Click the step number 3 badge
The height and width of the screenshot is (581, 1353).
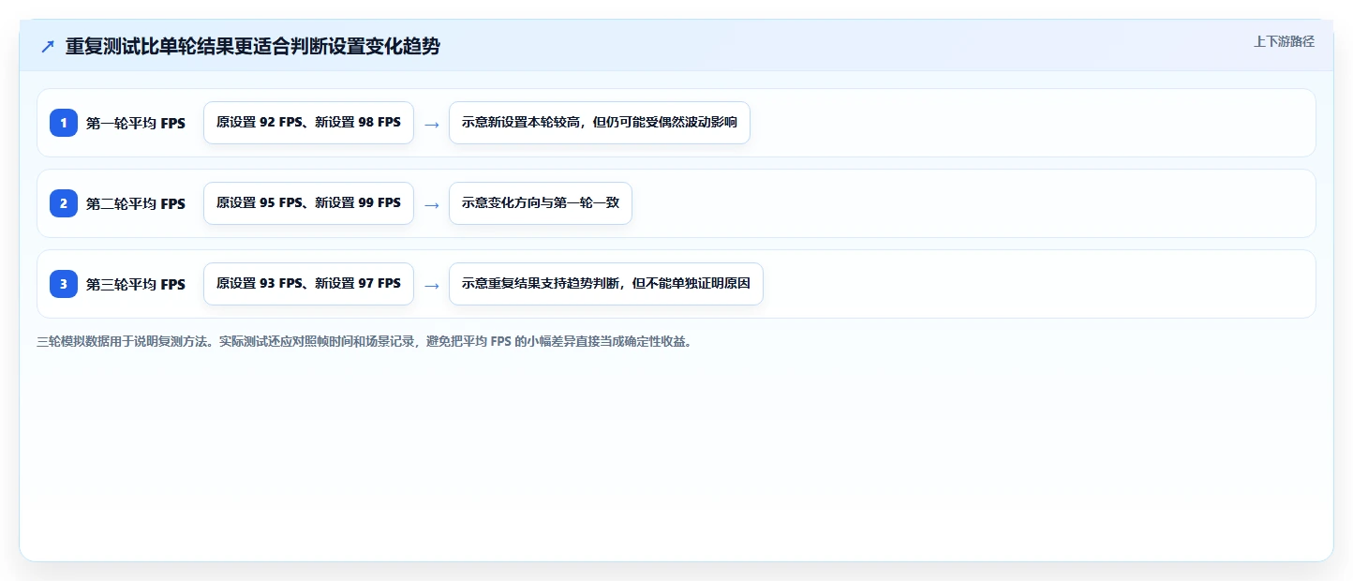64,284
